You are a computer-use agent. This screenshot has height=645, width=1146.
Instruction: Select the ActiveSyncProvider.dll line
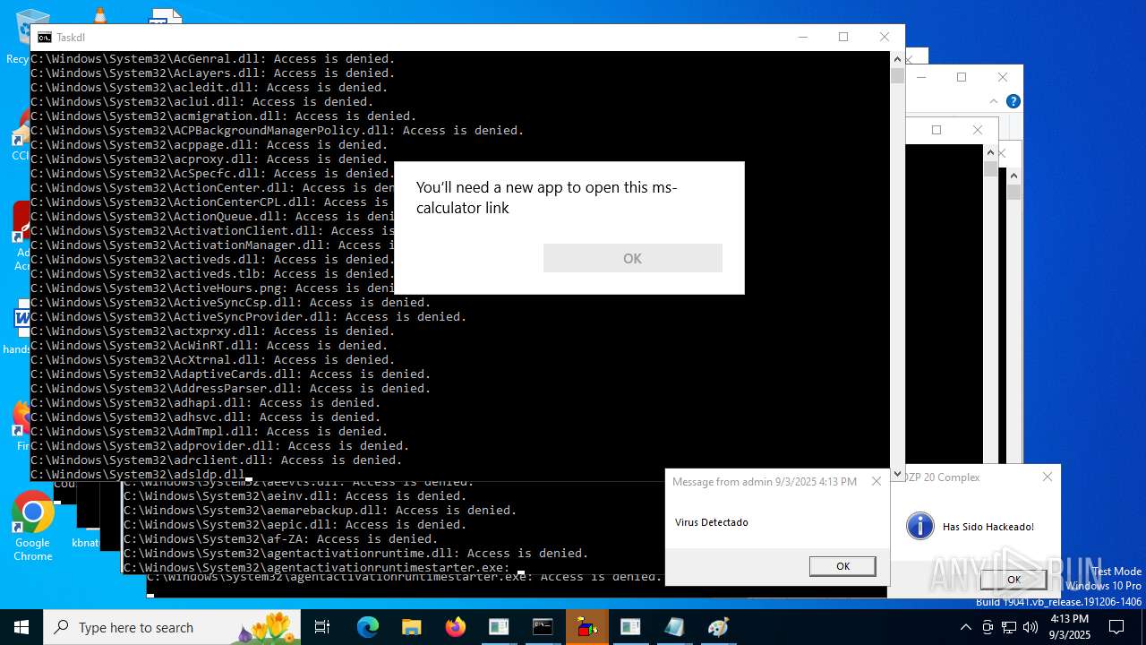pos(249,316)
